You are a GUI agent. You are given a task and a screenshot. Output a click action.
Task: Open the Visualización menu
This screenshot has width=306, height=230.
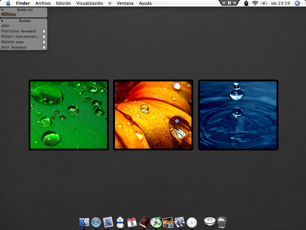click(89, 3)
